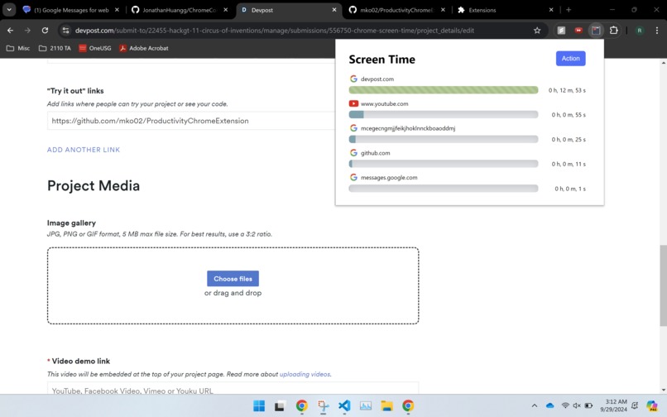Select the Devpost tab
Viewport: 667px width, 417px height.
pos(290,10)
